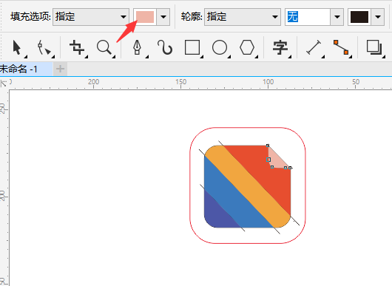Activate the Zoom magnifier tool
The image size is (392, 286).
[104, 48]
